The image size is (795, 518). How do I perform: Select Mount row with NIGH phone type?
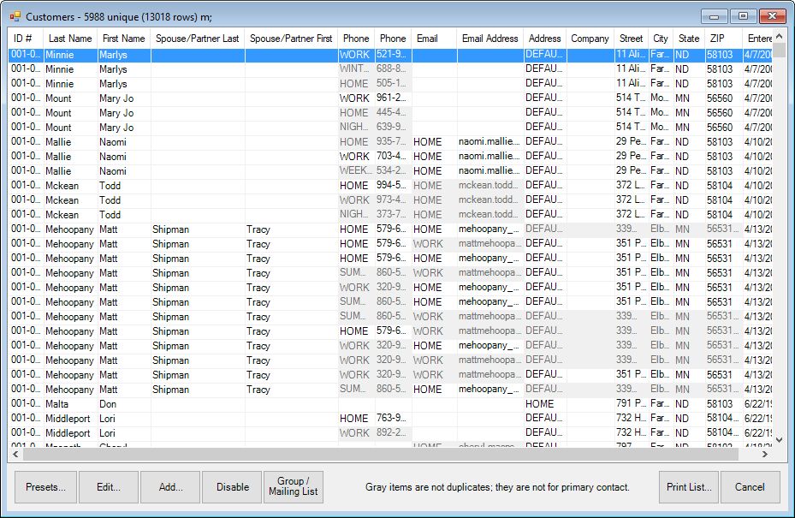[390, 128]
